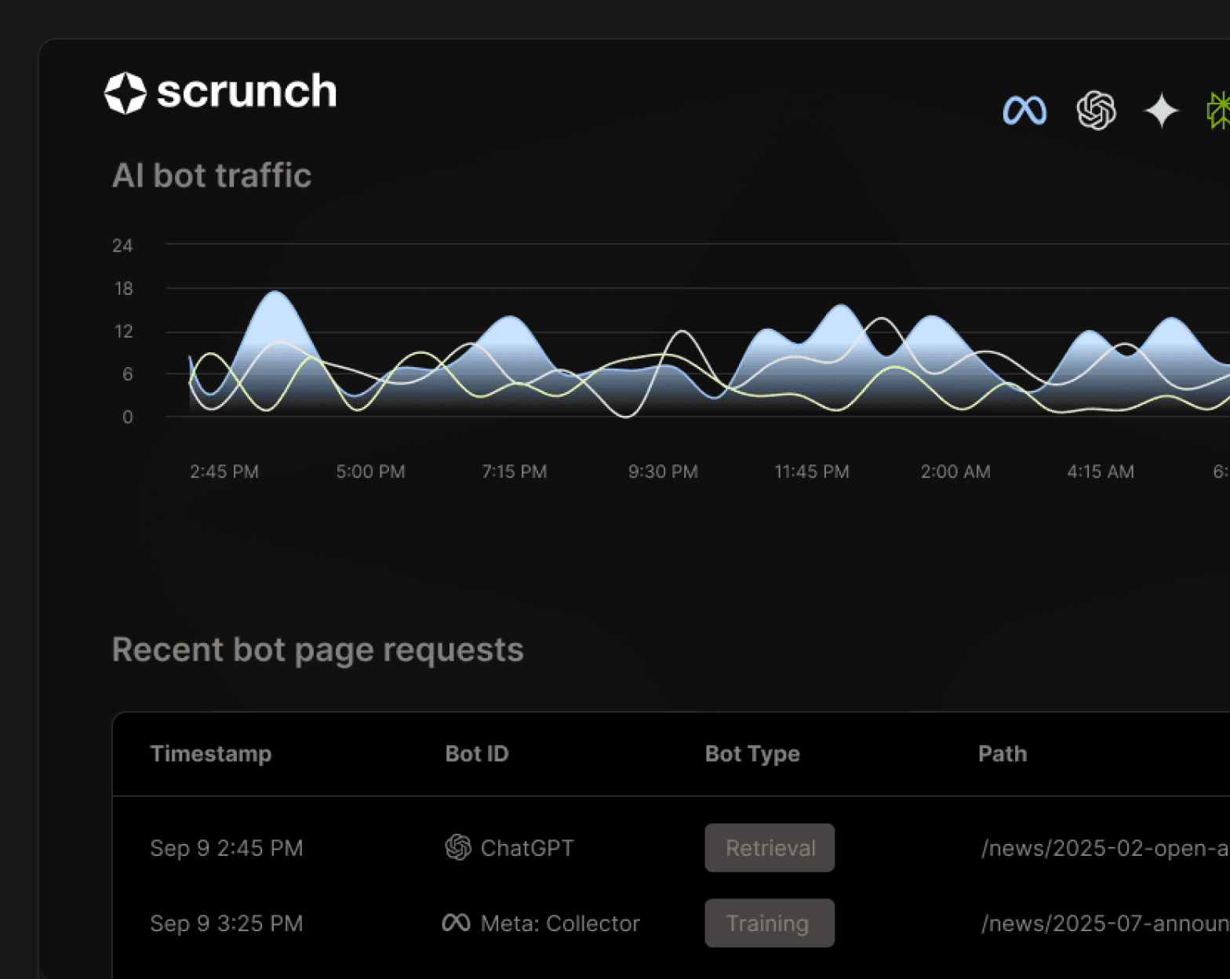
Task: Click the Scrunch logo icon
Action: (126, 93)
